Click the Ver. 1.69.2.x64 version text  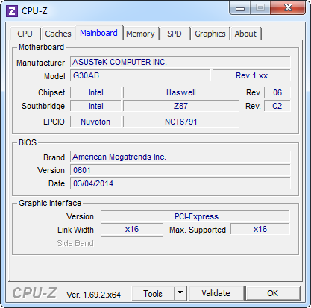(x=93, y=295)
